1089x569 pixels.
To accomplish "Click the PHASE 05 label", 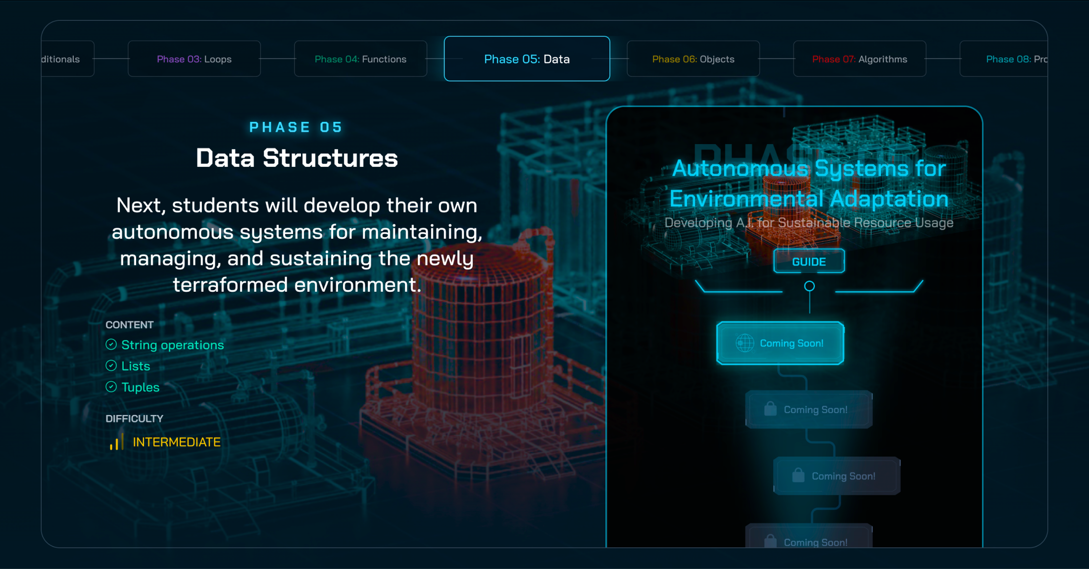I will pos(296,127).
